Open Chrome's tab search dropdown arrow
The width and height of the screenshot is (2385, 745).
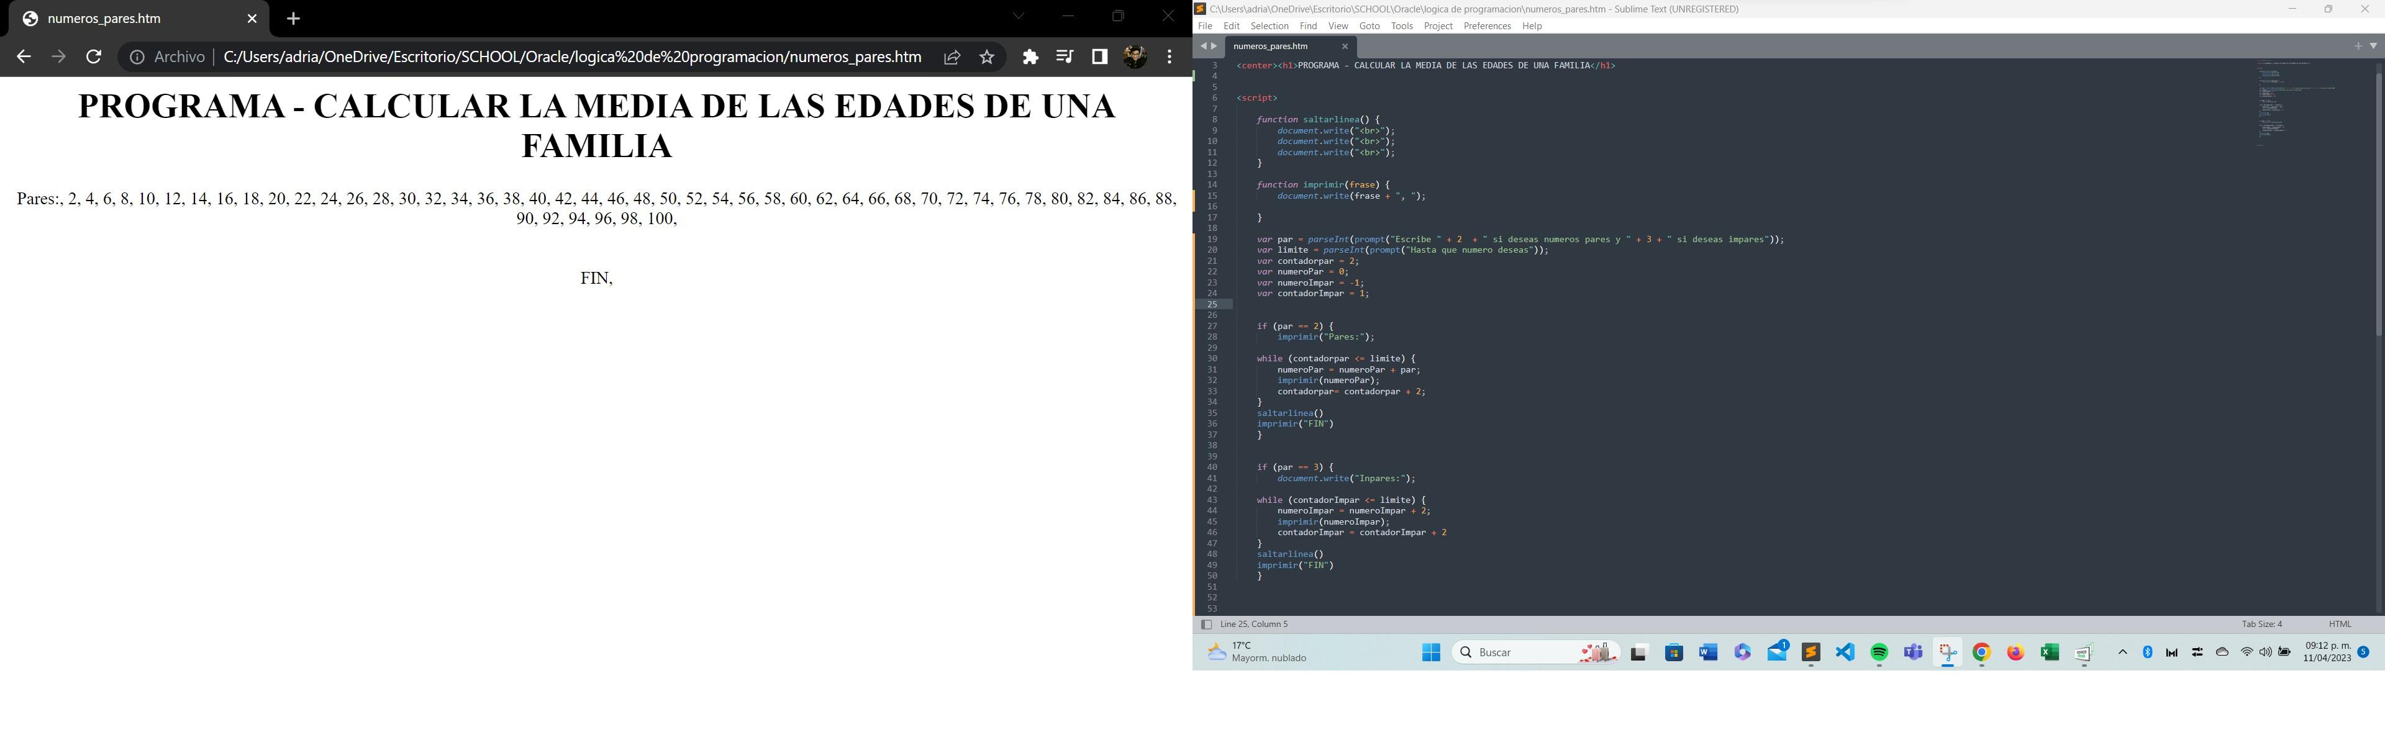click(1019, 17)
